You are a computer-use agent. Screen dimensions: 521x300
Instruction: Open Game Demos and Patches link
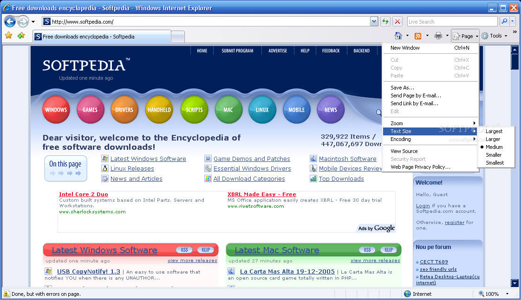coord(252,159)
